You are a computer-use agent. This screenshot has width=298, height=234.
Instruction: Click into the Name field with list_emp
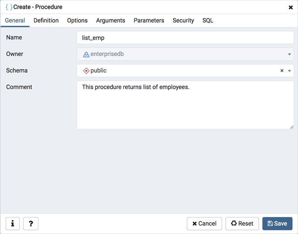pyautogui.click(x=185, y=38)
